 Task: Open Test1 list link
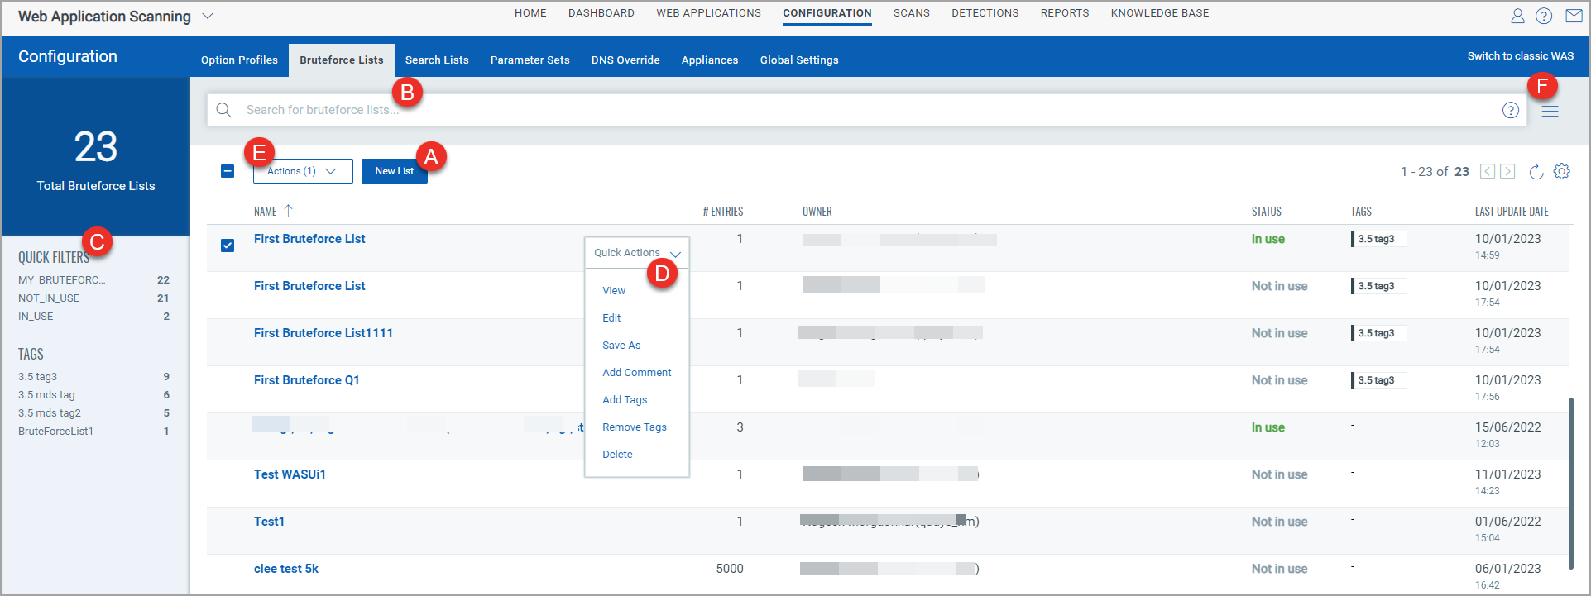(x=269, y=522)
